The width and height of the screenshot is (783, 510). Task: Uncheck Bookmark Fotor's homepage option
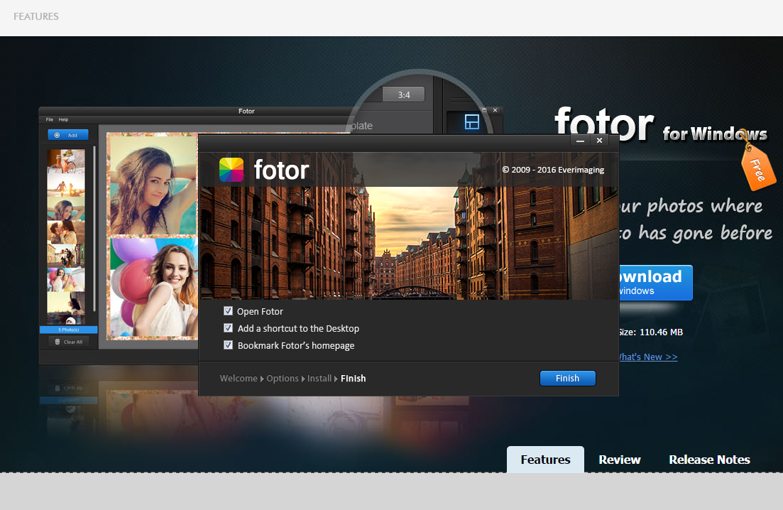point(228,345)
